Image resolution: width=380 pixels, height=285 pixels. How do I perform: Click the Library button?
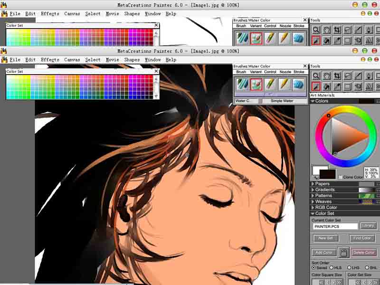pos(368,226)
